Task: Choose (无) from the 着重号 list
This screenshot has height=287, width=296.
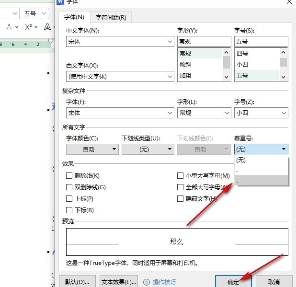Action: pyautogui.click(x=261, y=160)
